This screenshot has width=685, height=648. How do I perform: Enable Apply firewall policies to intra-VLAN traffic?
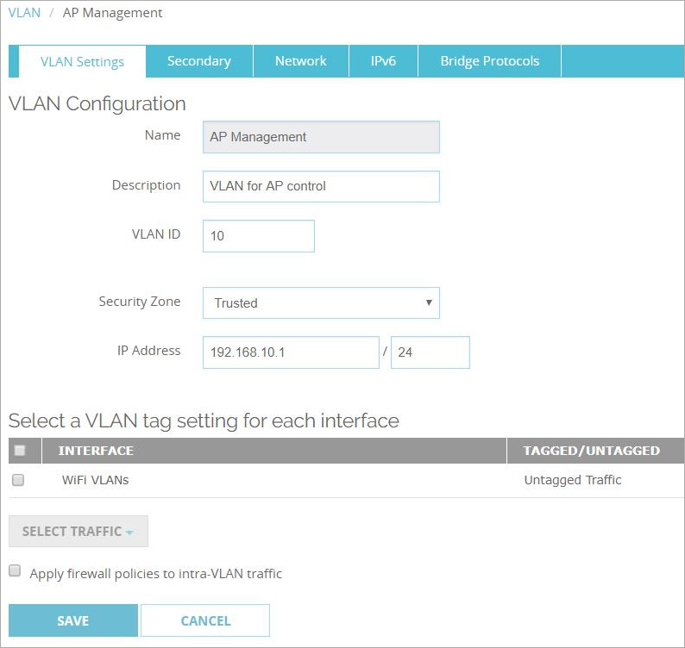[15, 571]
